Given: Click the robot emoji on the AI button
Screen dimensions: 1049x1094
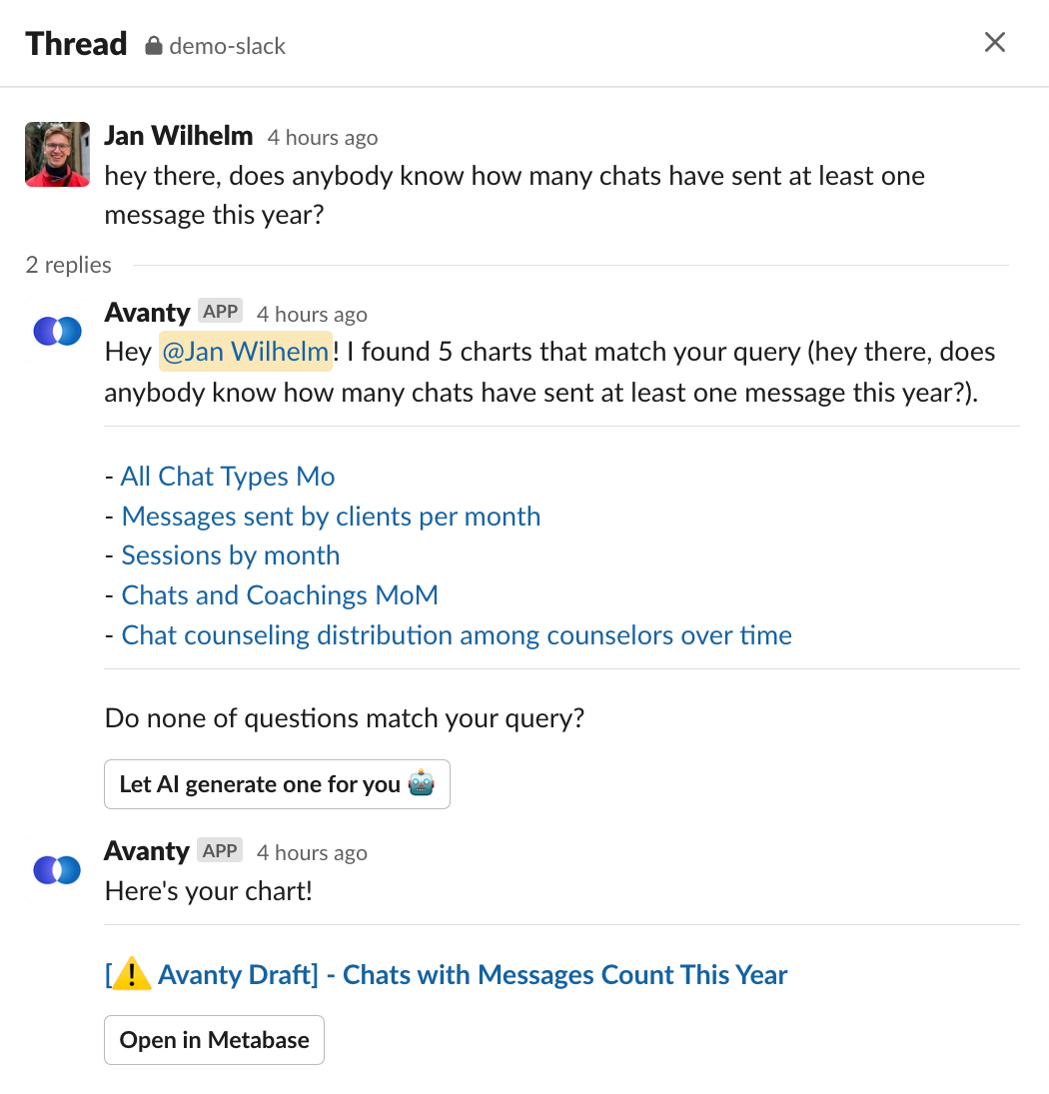Looking at the screenshot, I should 422,783.
